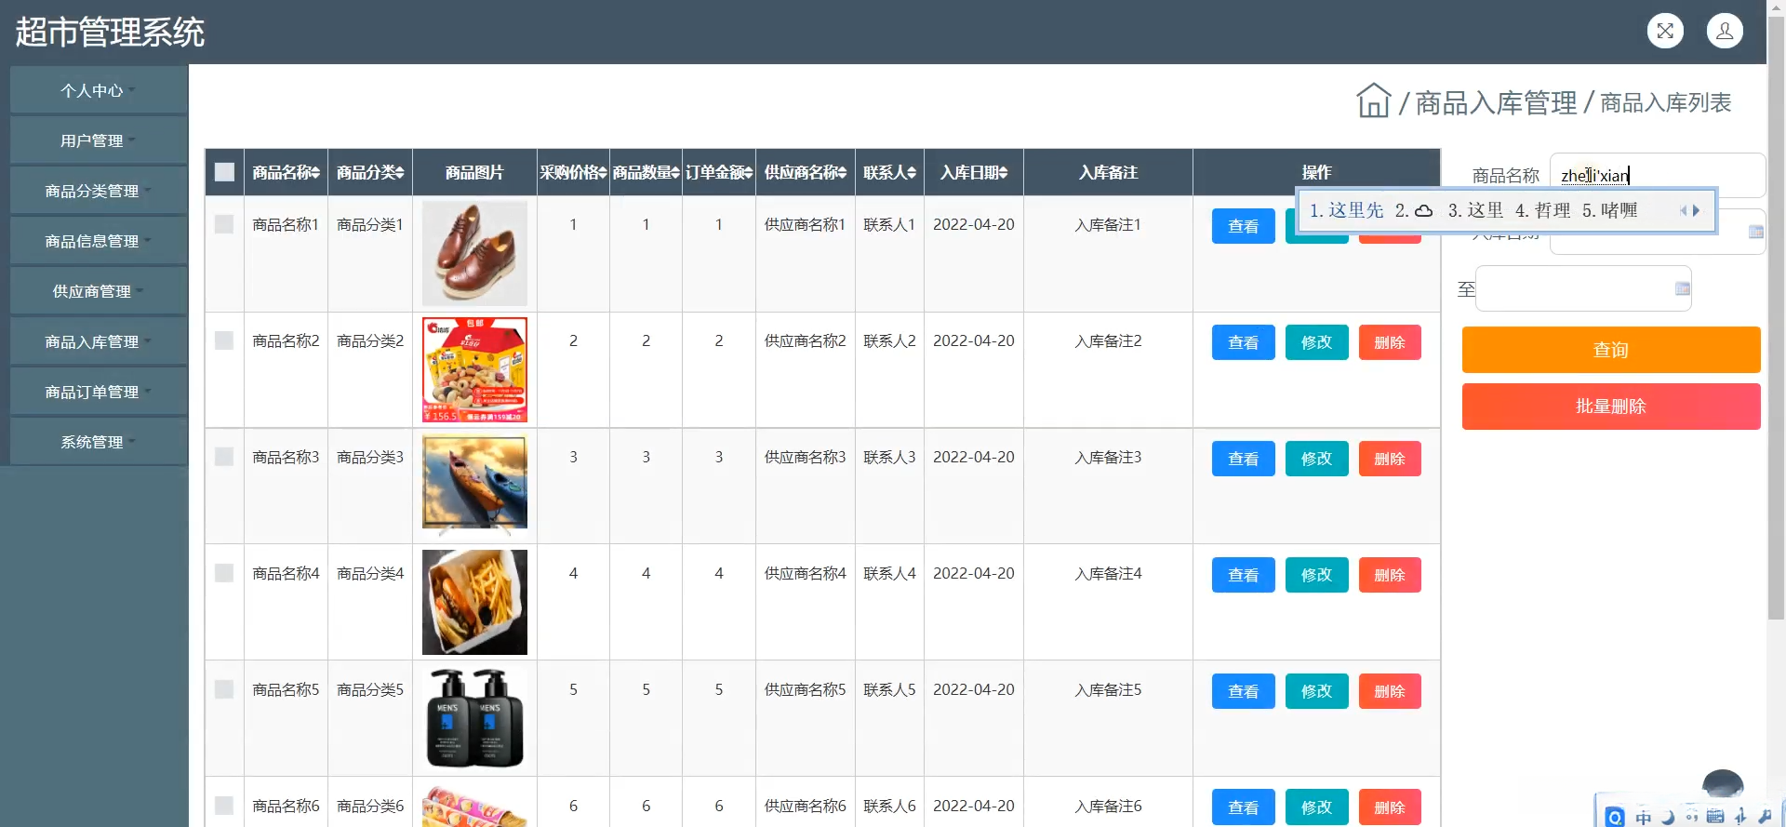Show previous page of IME candidates

(1684, 211)
